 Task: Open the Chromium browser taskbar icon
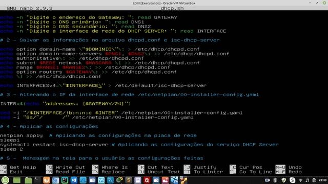coord(55,180)
